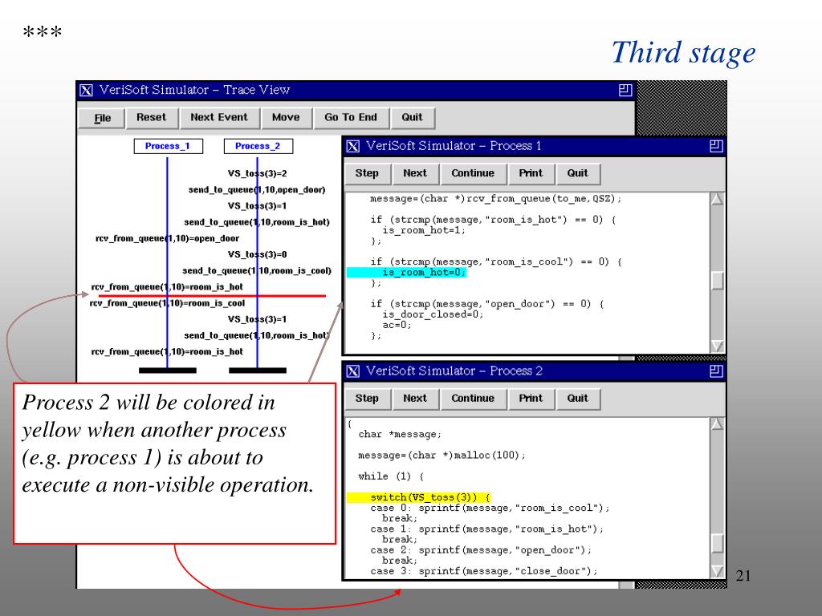Click the while (1) code line
Image resolution: width=822 pixels, height=616 pixels.
point(391,476)
